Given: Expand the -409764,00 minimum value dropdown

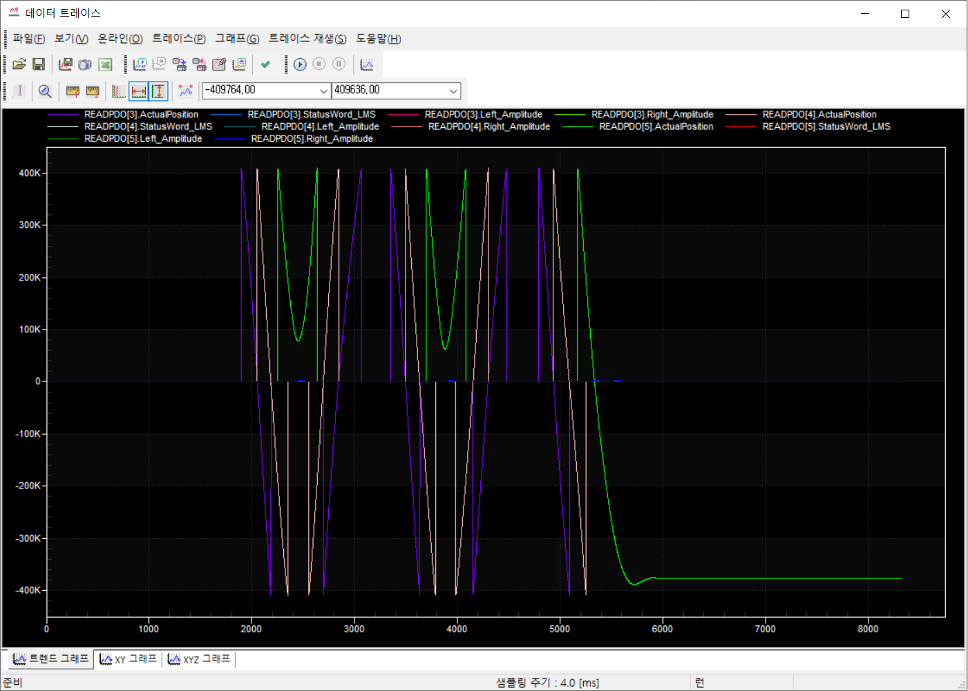Looking at the screenshot, I should pos(323,91).
